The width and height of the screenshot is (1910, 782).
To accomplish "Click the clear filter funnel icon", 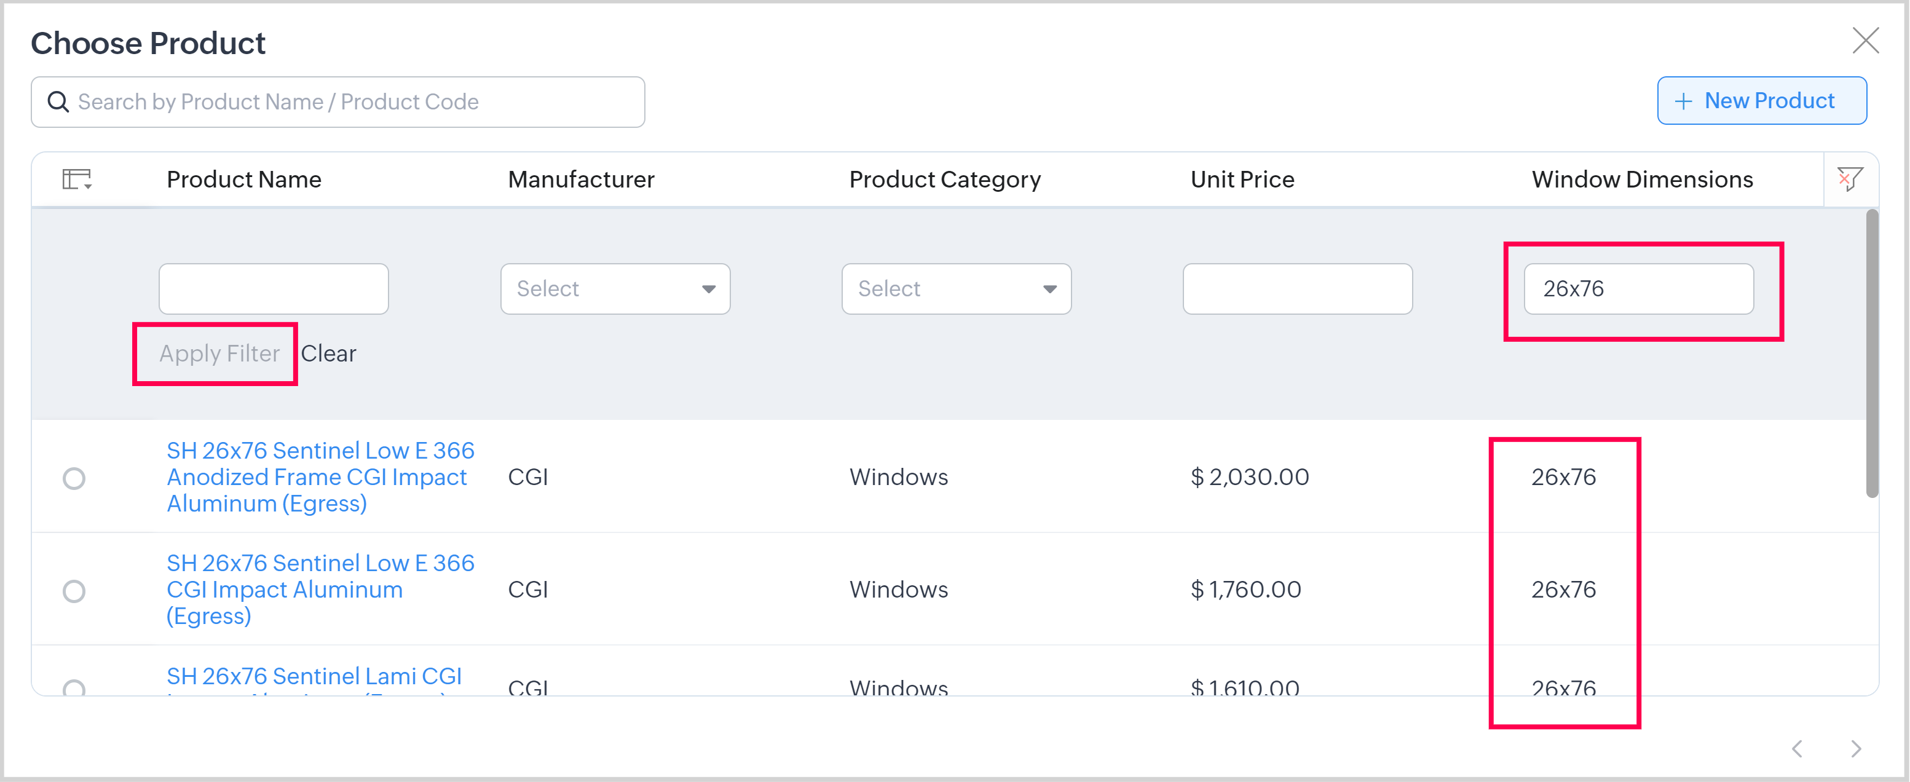I will (x=1849, y=179).
